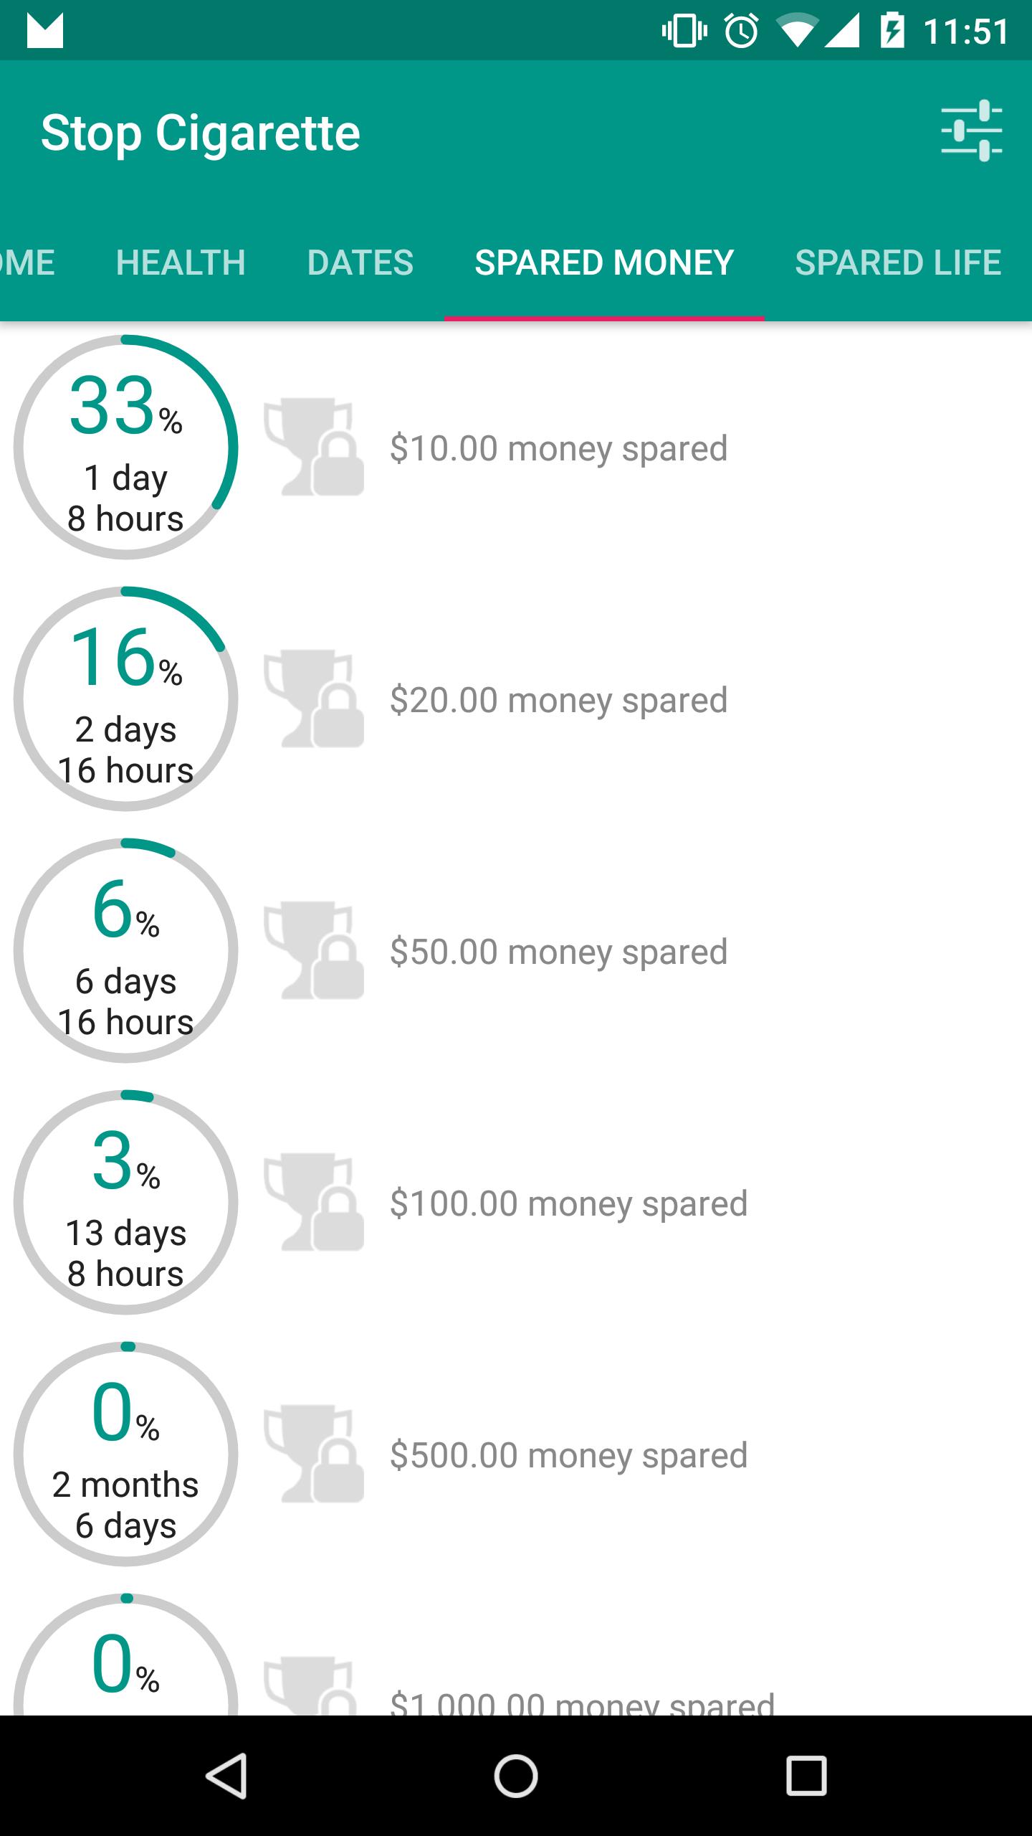
Task: Tap the 33% progress circle
Action: [126, 448]
